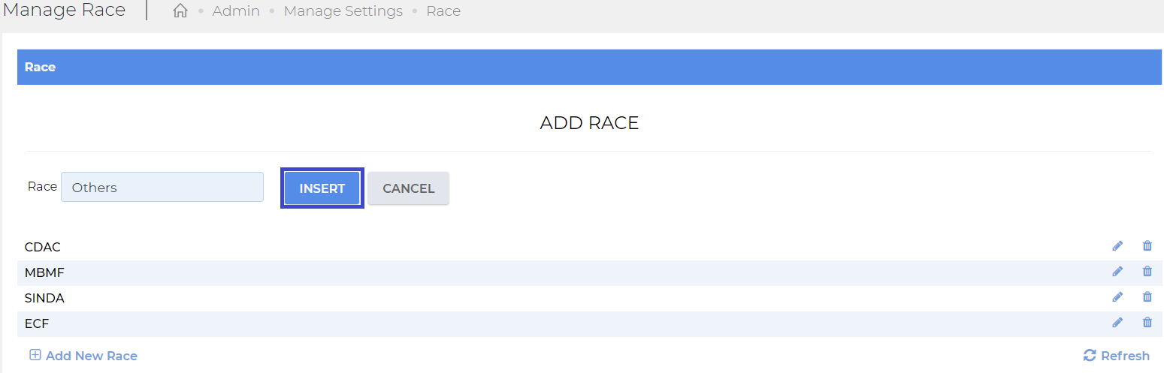Go to home via house icon

pos(180,11)
